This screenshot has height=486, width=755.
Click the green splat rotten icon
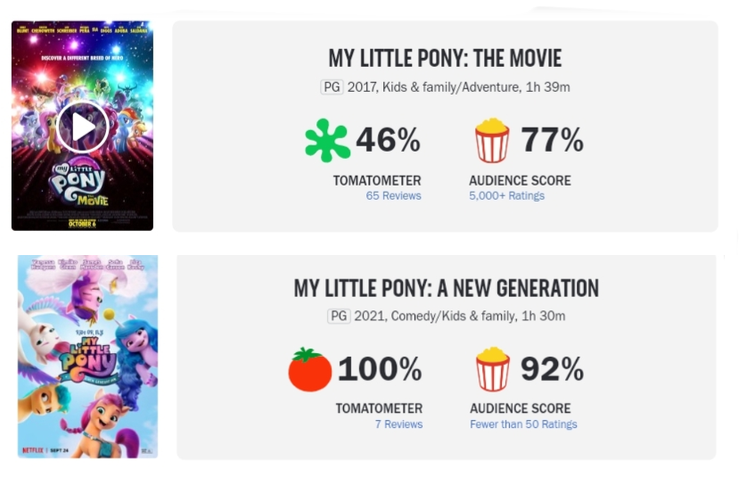click(x=327, y=140)
